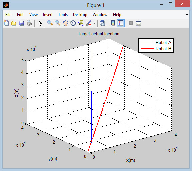This screenshot has width=192, height=171.
Task: Click the Show Plot Tools icon
Action: coord(139,23)
